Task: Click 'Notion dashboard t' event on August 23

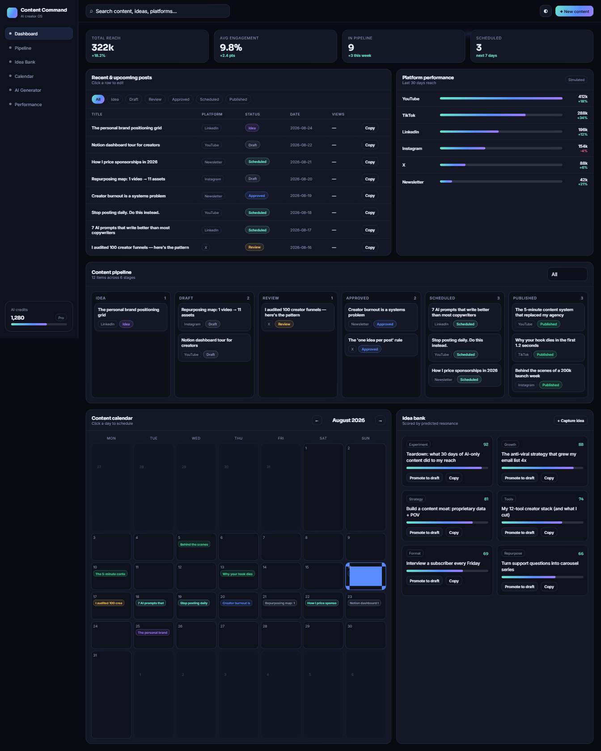Action: 364,603
